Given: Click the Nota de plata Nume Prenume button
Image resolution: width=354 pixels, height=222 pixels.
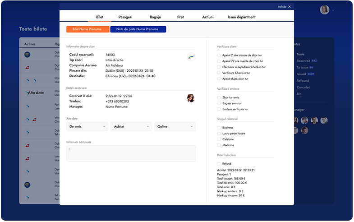Looking at the screenshot, I should click(x=138, y=29).
